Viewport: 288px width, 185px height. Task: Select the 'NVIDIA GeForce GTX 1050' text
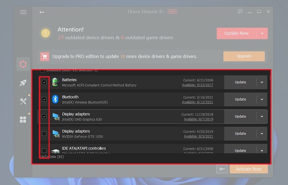[82, 136]
